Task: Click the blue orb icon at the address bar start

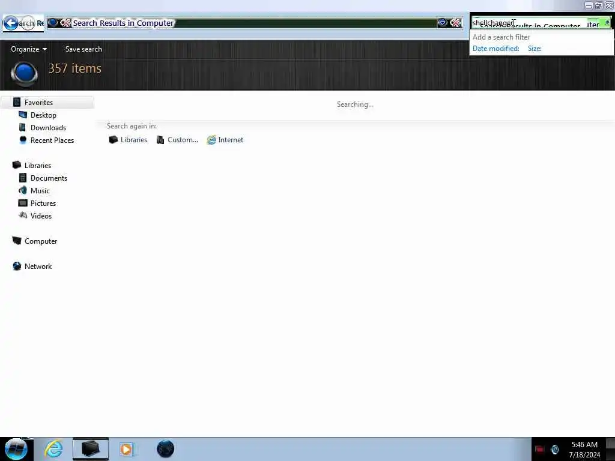Action: click(53, 23)
